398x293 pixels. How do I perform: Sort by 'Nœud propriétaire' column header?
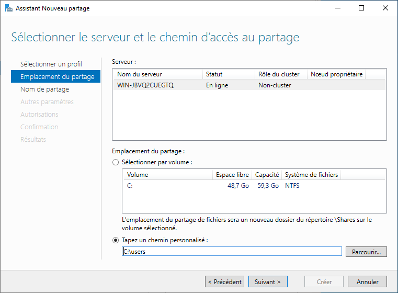click(336, 74)
